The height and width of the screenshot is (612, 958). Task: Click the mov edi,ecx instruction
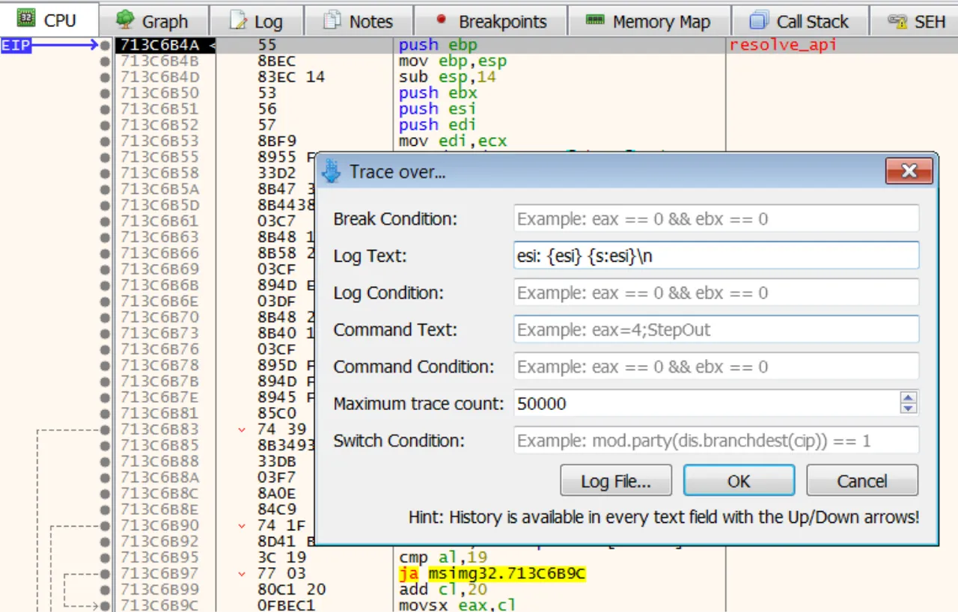click(453, 141)
